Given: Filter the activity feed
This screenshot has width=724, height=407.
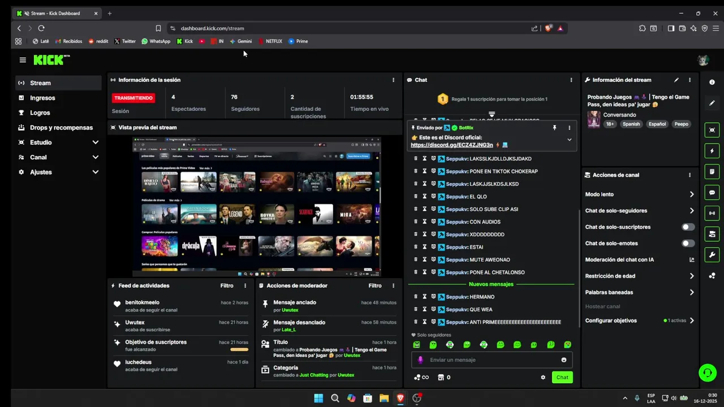Looking at the screenshot, I should [x=227, y=286].
